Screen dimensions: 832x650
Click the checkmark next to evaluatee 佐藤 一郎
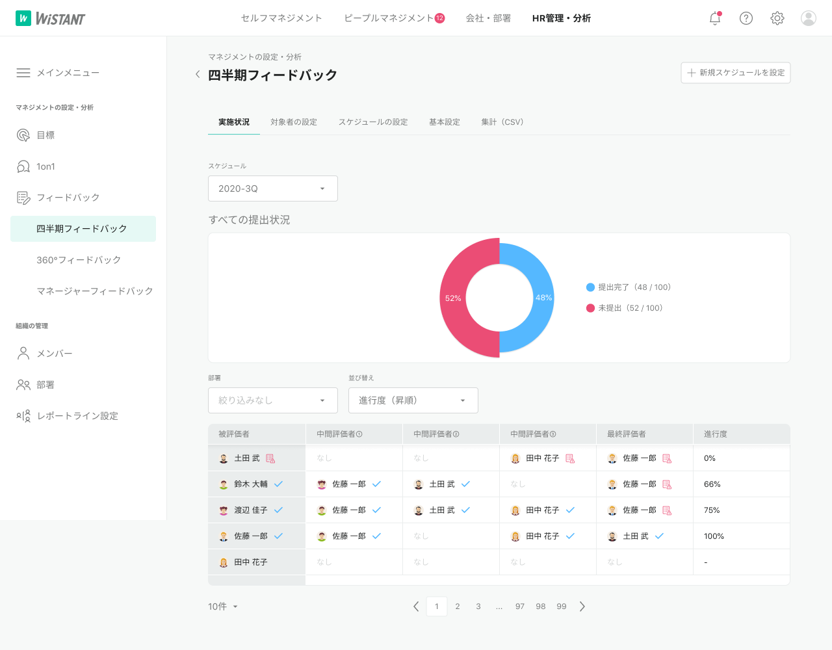pyautogui.click(x=278, y=536)
